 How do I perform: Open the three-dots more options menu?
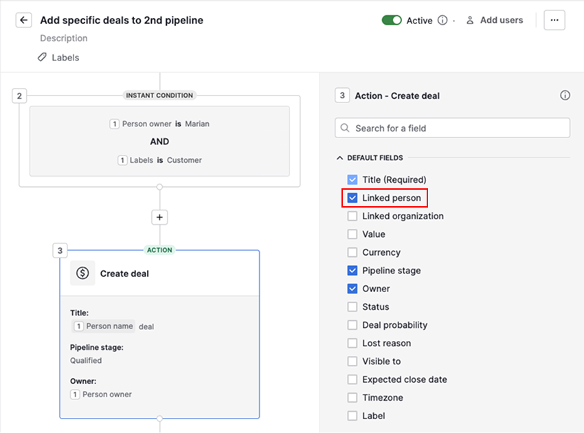tap(554, 21)
